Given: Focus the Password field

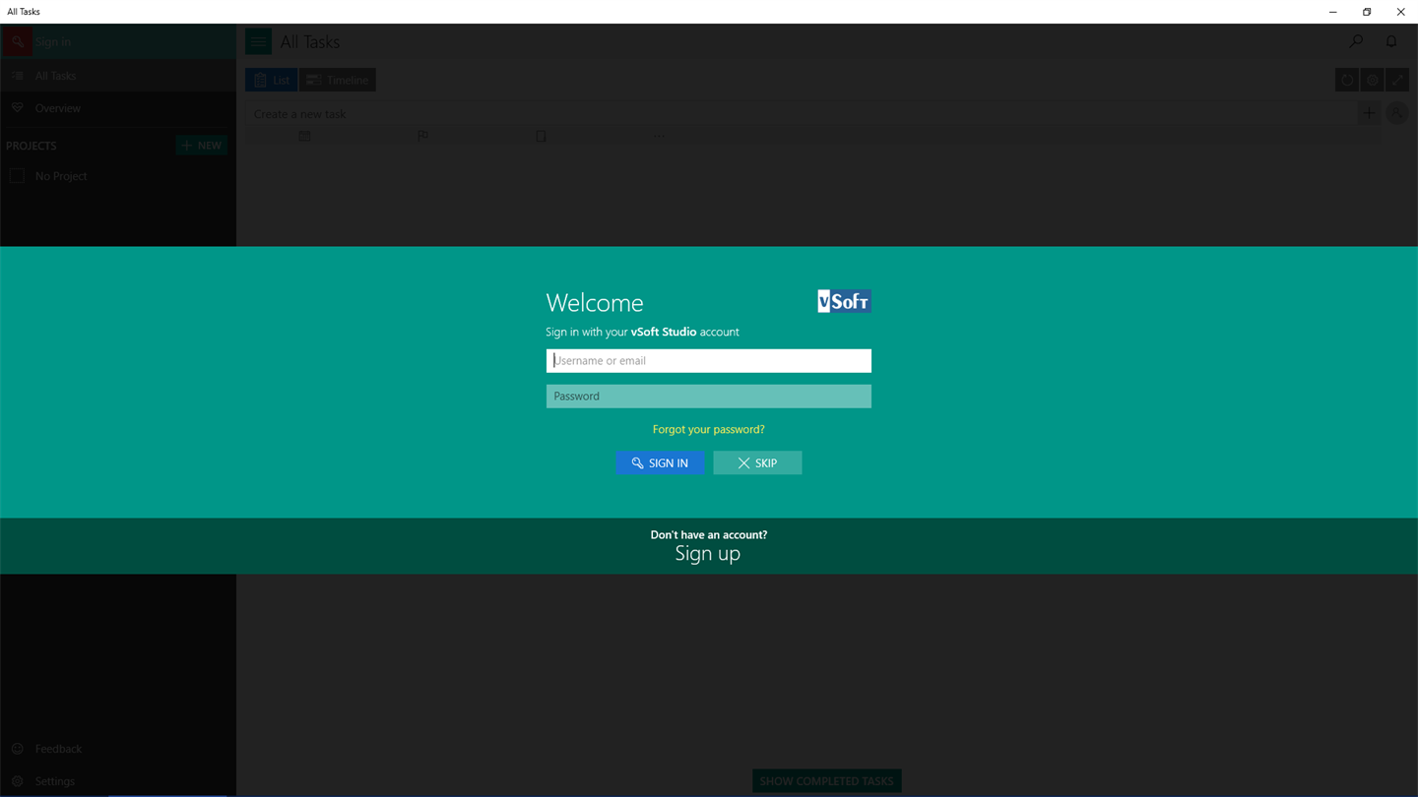Looking at the screenshot, I should point(708,397).
